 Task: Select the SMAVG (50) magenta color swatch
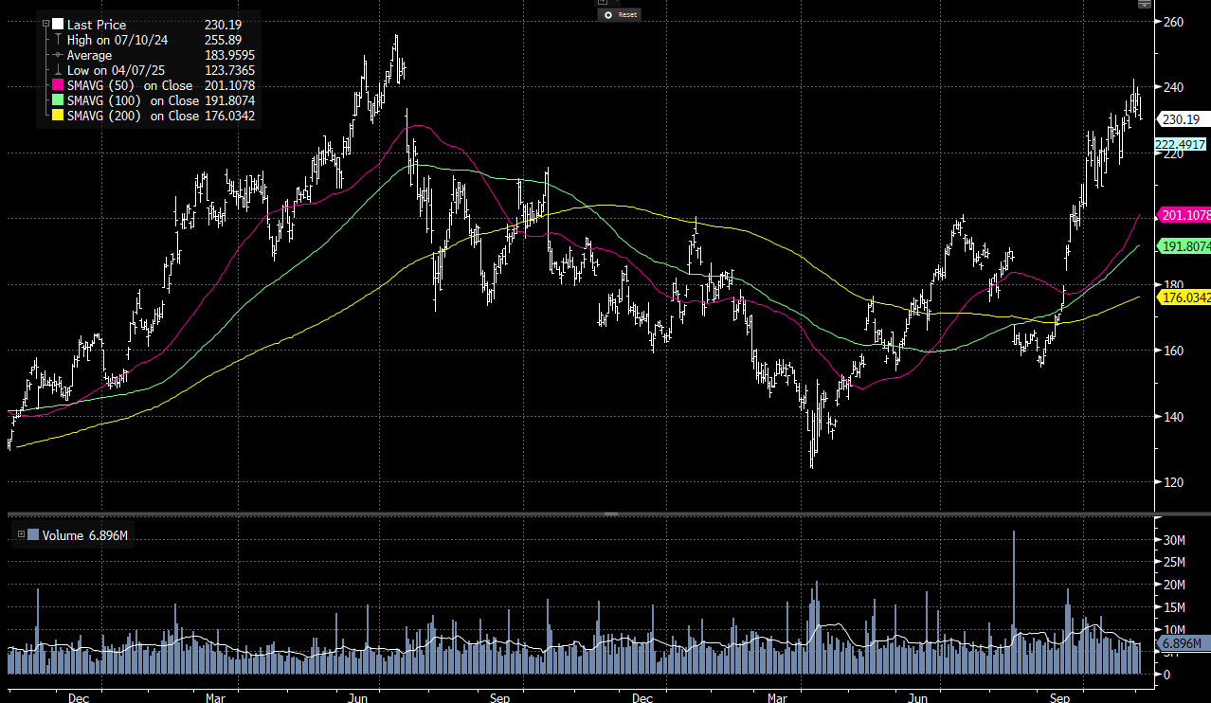click(58, 85)
